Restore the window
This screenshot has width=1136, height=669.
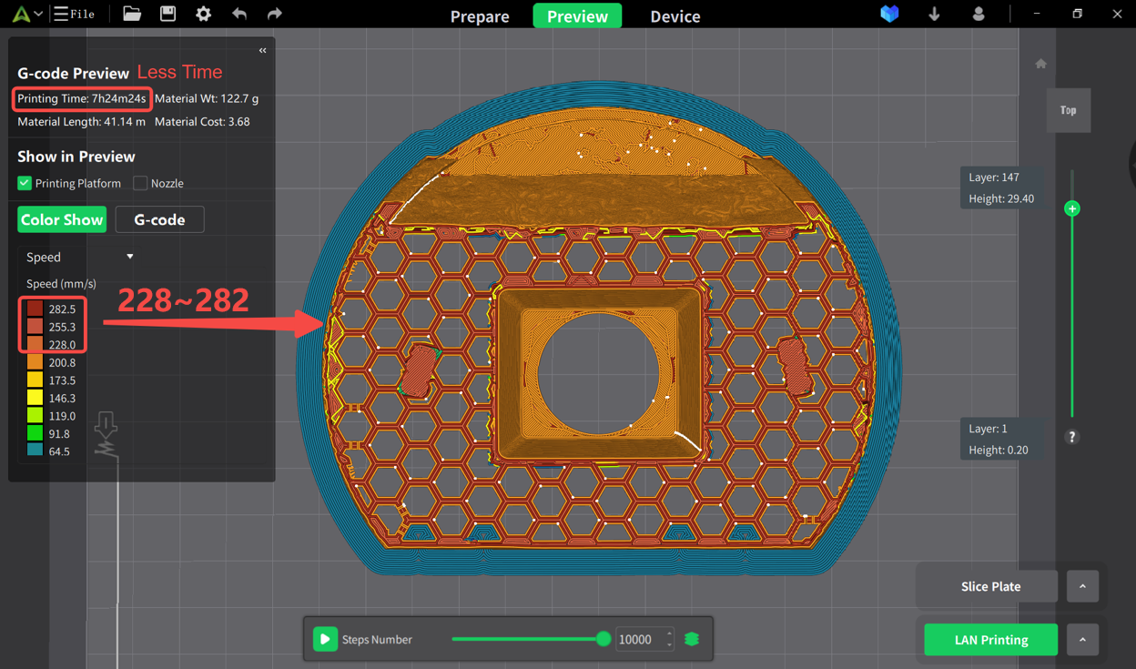pos(1077,14)
